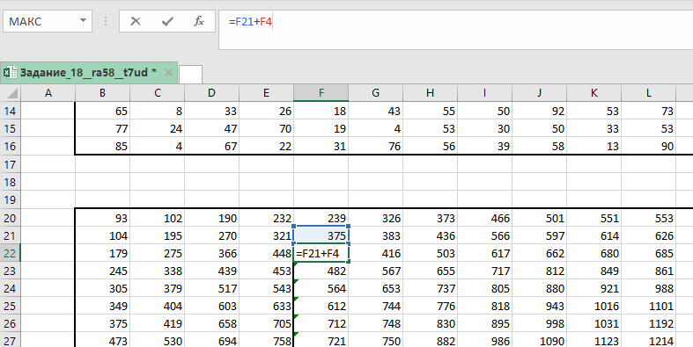Select column L header
The height and width of the screenshot is (347, 693).
click(x=648, y=93)
